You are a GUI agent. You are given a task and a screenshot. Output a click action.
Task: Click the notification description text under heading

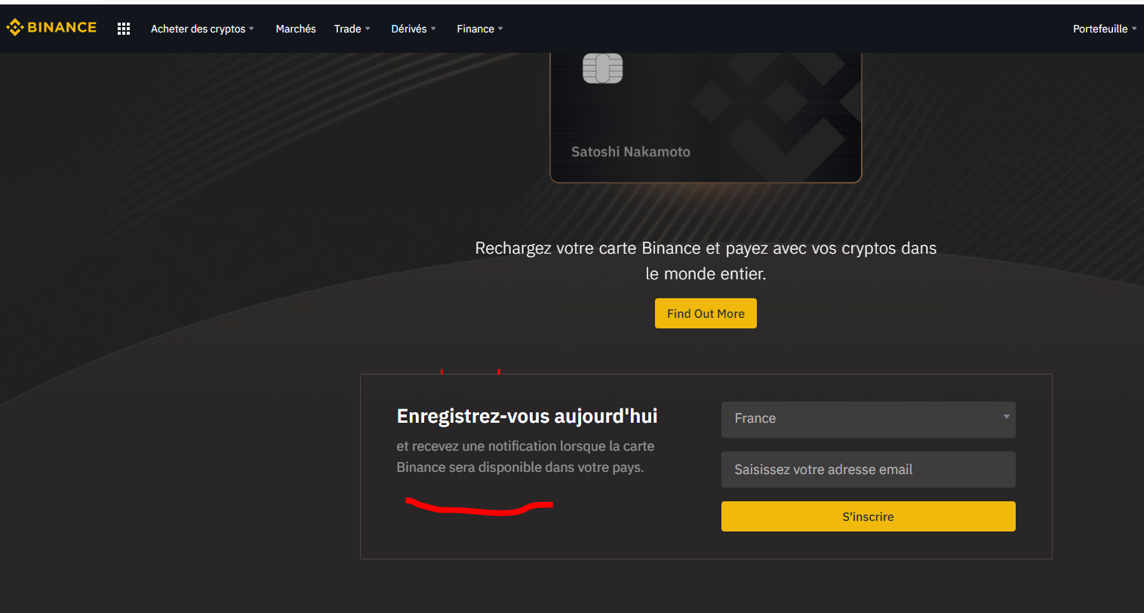525,457
